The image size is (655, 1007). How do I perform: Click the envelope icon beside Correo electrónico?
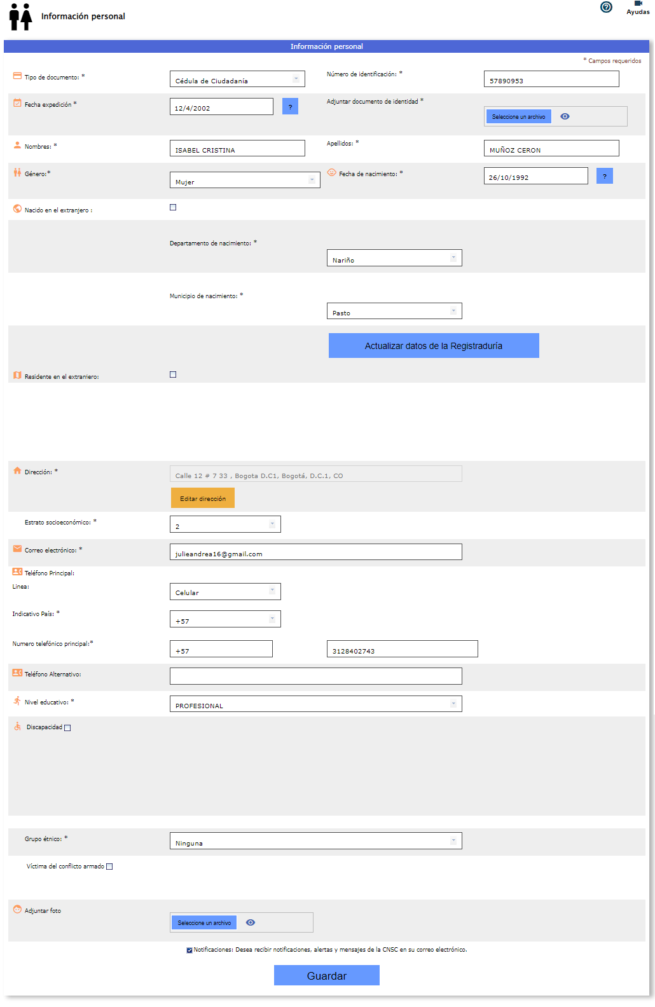(x=17, y=549)
